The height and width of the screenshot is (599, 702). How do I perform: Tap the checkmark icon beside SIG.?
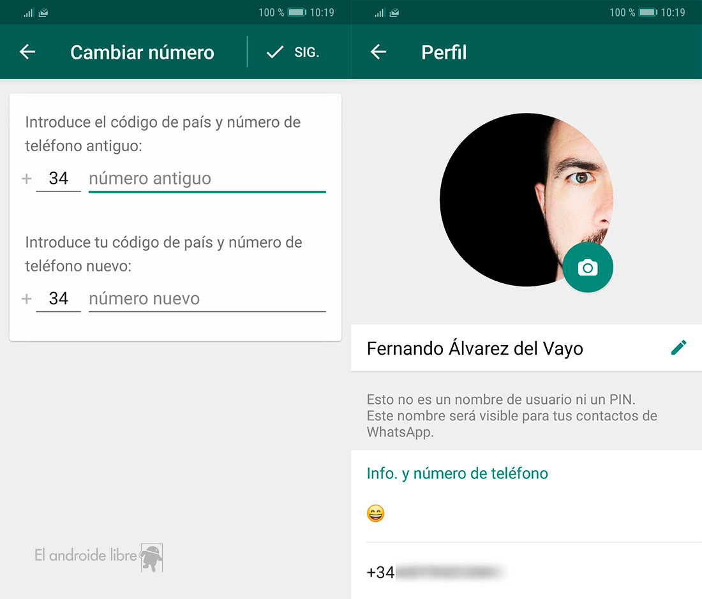[274, 52]
